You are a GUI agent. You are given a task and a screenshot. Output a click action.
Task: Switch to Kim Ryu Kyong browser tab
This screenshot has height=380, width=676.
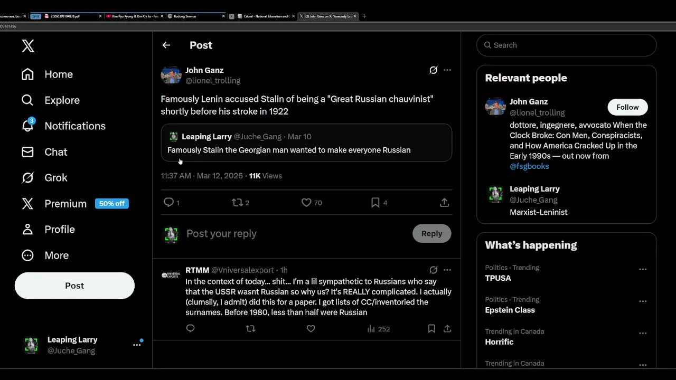pyautogui.click(x=135, y=16)
